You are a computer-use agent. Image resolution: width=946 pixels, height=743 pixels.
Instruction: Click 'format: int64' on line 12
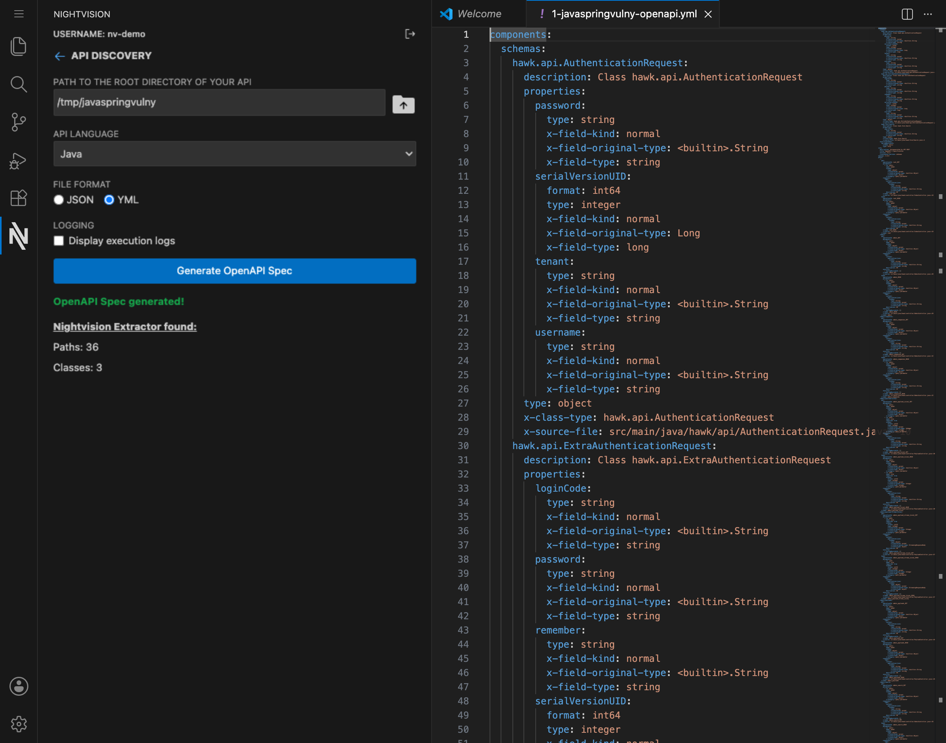click(x=583, y=191)
